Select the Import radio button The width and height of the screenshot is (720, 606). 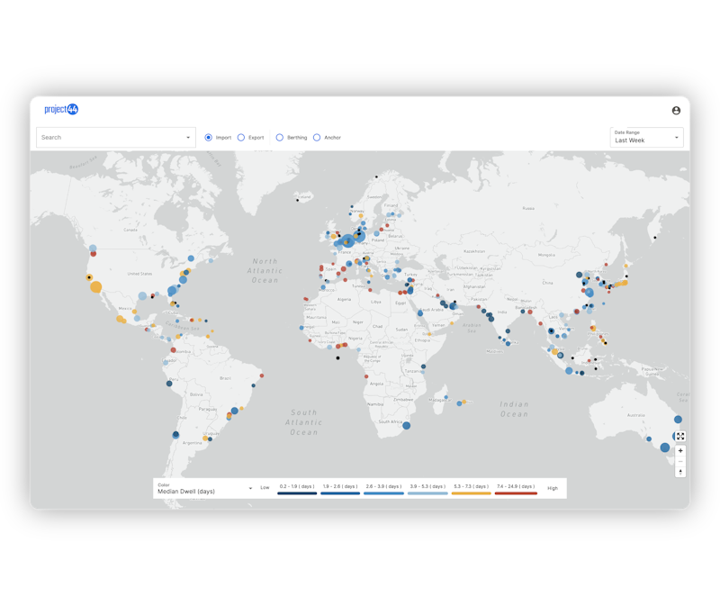click(209, 138)
